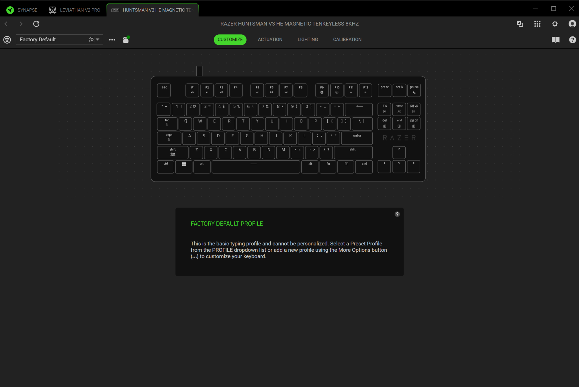This screenshot has height=387, width=579.
Task: Select the backspace arrow key
Action: [x=359, y=110]
